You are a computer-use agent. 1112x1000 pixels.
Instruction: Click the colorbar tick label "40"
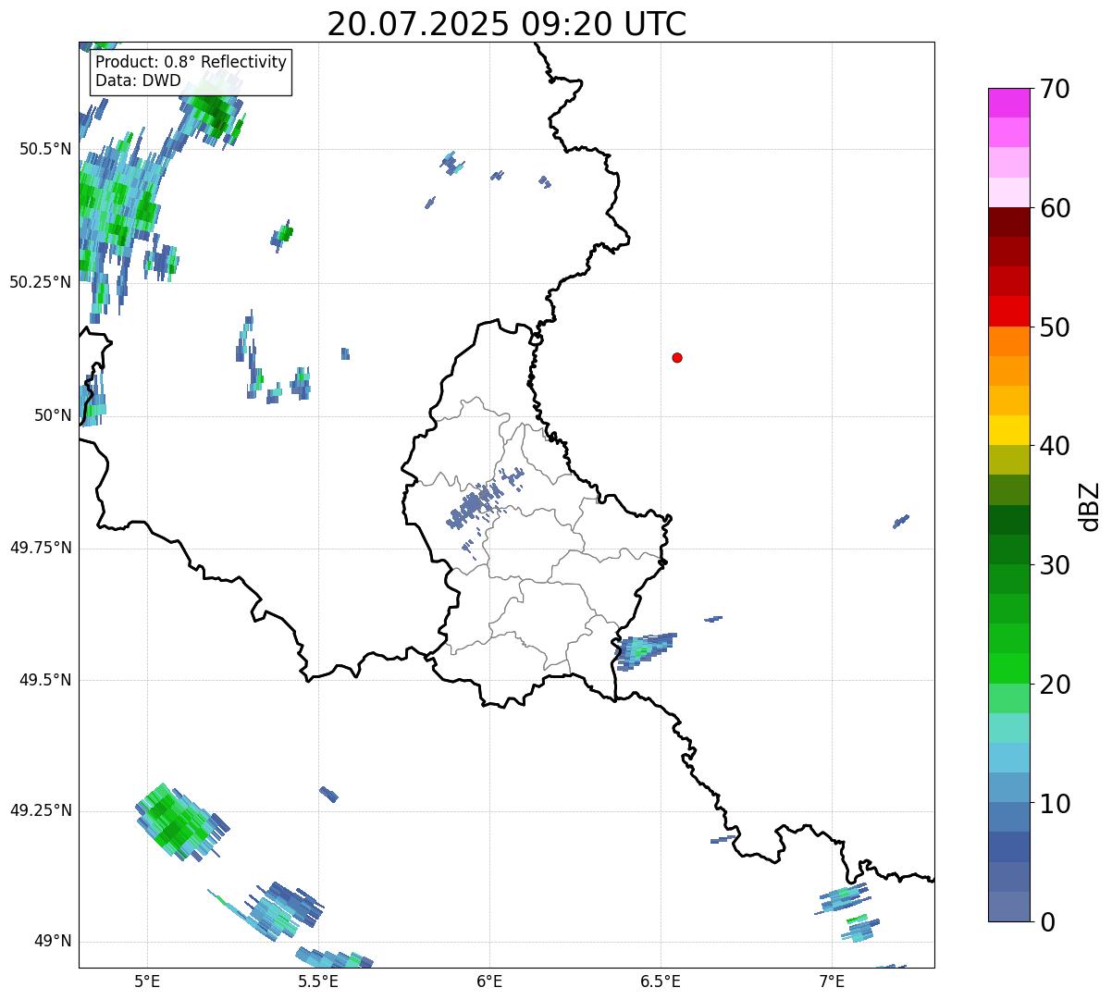[x=1055, y=446]
